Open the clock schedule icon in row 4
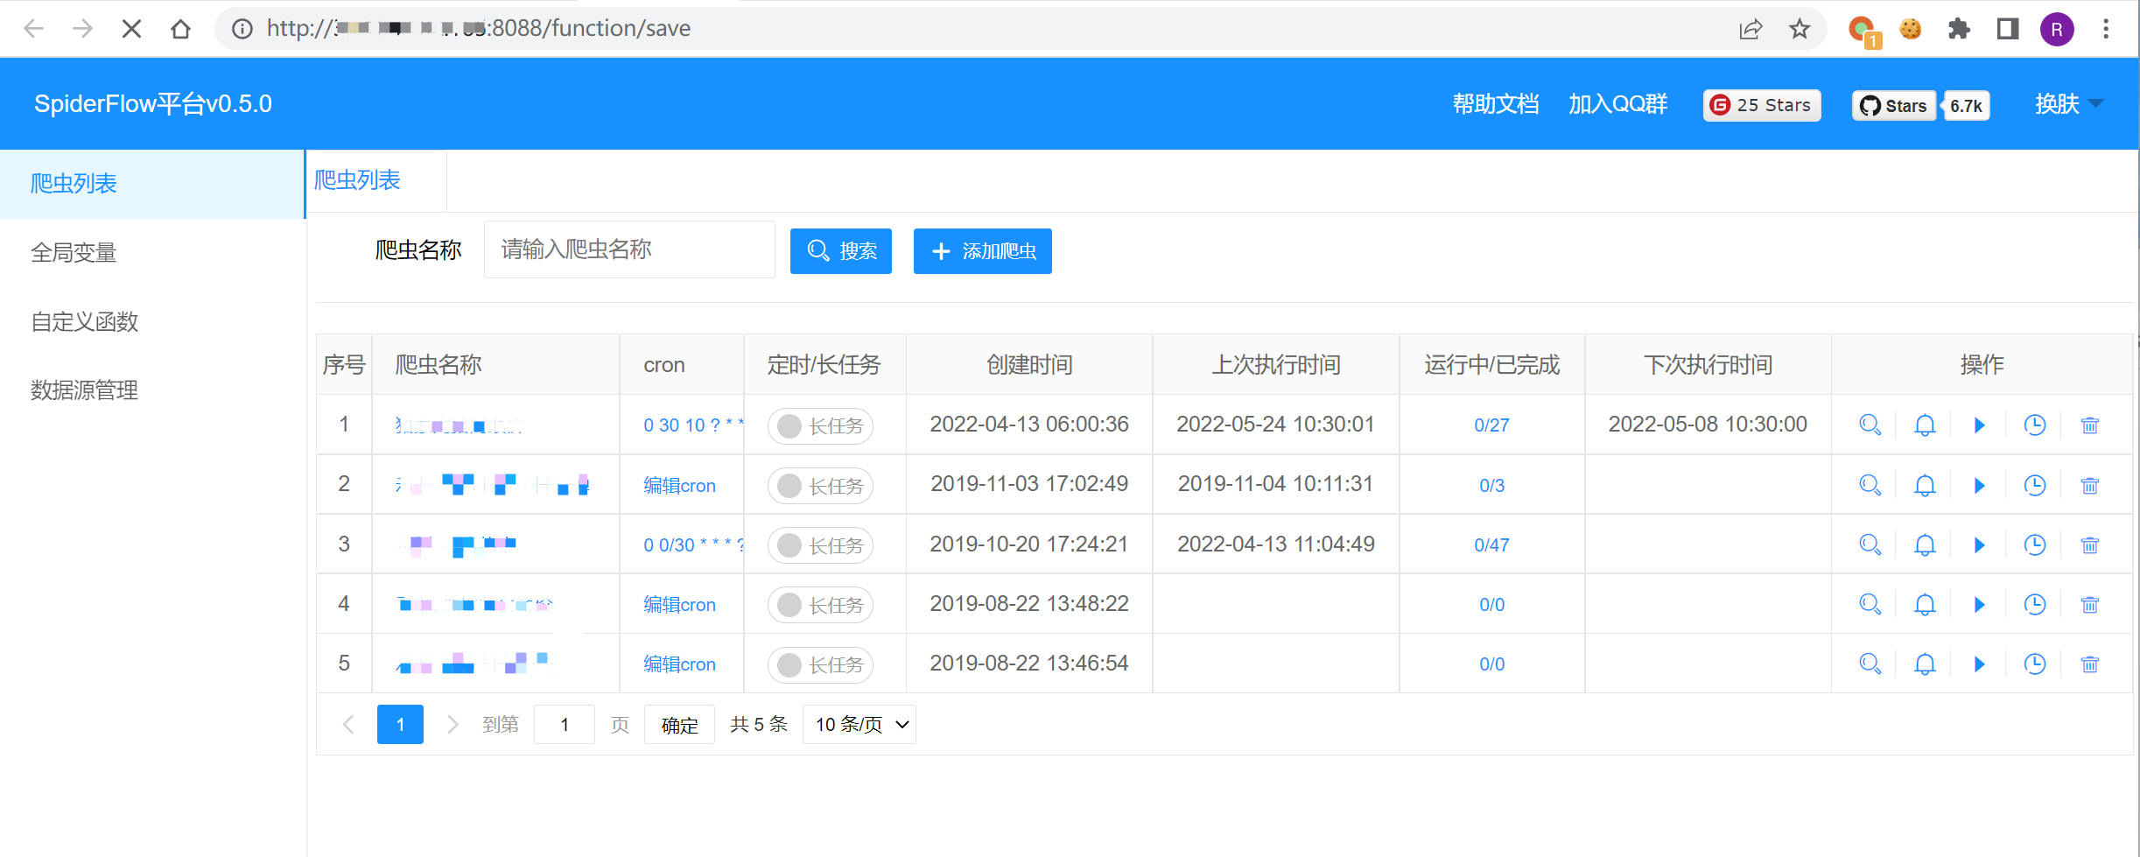This screenshot has height=857, width=2140. [x=2034, y=605]
